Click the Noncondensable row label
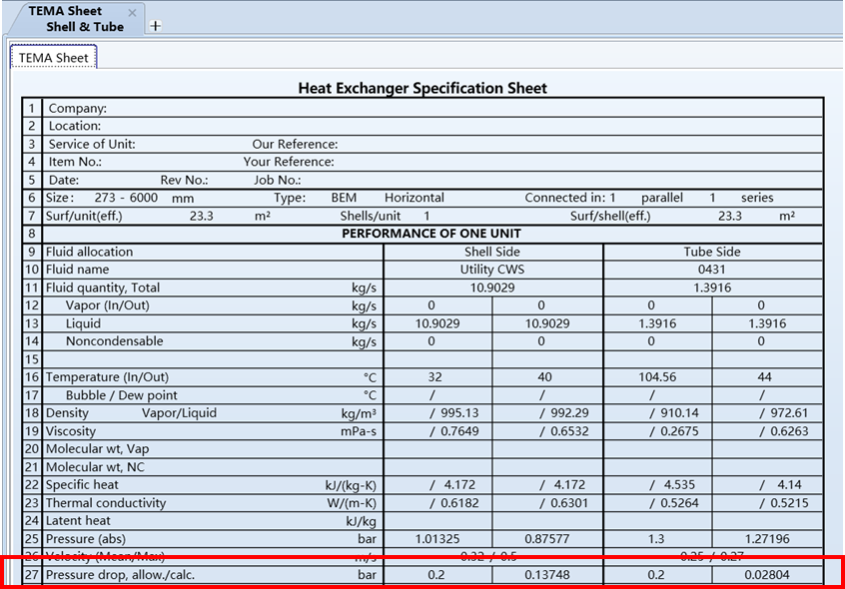The width and height of the screenshot is (845, 589). [114, 341]
